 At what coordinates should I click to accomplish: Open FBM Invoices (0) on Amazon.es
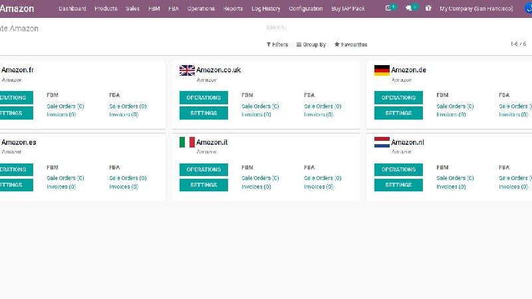coord(61,187)
